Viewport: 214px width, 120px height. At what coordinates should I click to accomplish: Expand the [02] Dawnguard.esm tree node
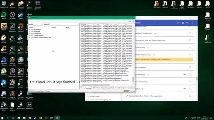29,35
